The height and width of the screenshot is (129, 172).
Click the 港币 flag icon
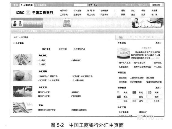coord(134,101)
